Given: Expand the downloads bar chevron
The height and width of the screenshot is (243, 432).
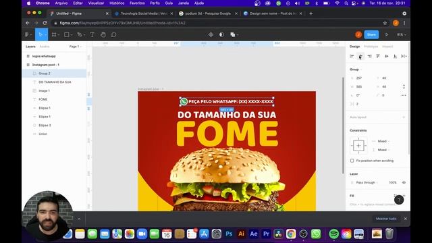Looking at the screenshot, I should click(x=79, y=219).
